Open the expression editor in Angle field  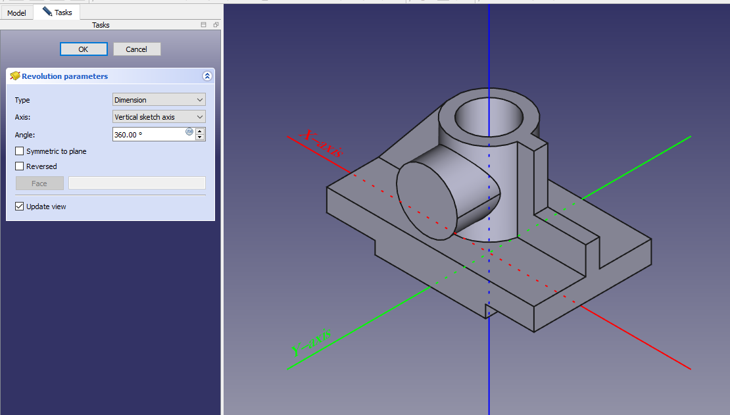tap(189, 132)
